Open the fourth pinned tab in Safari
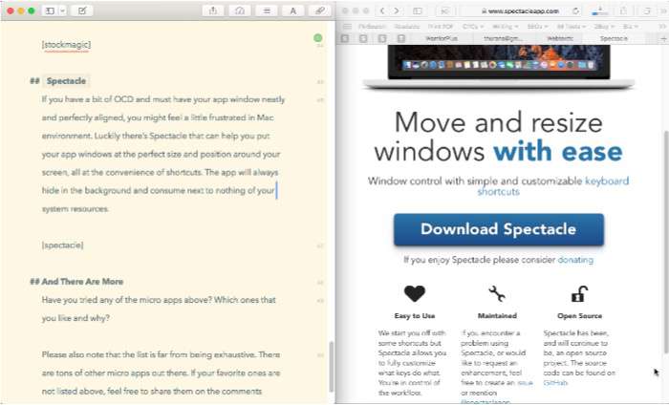 [401, 38]
